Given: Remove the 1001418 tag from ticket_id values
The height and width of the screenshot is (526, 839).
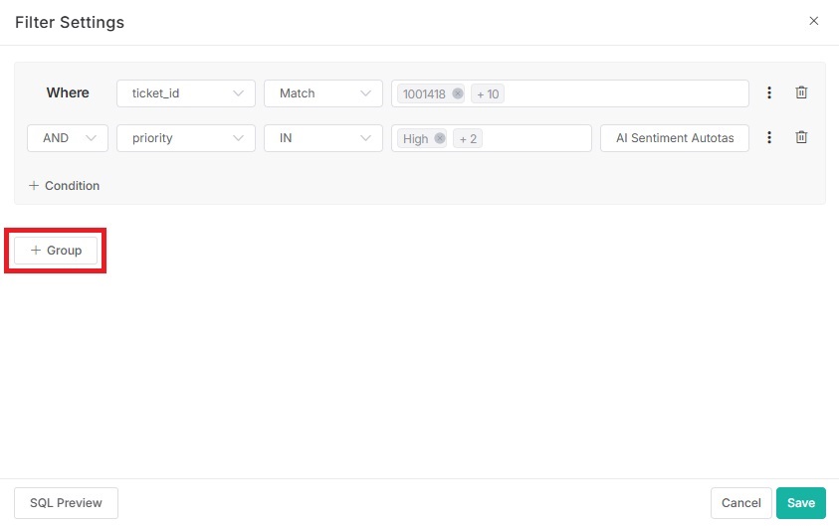Looking at the screenshot, I should pyautogui.click(x=458, y=93).
